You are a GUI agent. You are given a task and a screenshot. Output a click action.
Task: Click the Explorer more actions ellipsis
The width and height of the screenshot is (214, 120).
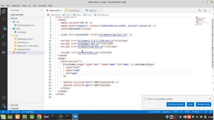point(40,10)
